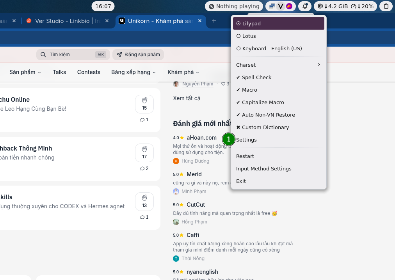Click the 4.2 GiB memory usage indicator
The image size is (395, 280).
(333, 6)
